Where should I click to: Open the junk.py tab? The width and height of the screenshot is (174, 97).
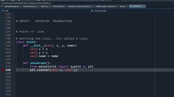122,6
